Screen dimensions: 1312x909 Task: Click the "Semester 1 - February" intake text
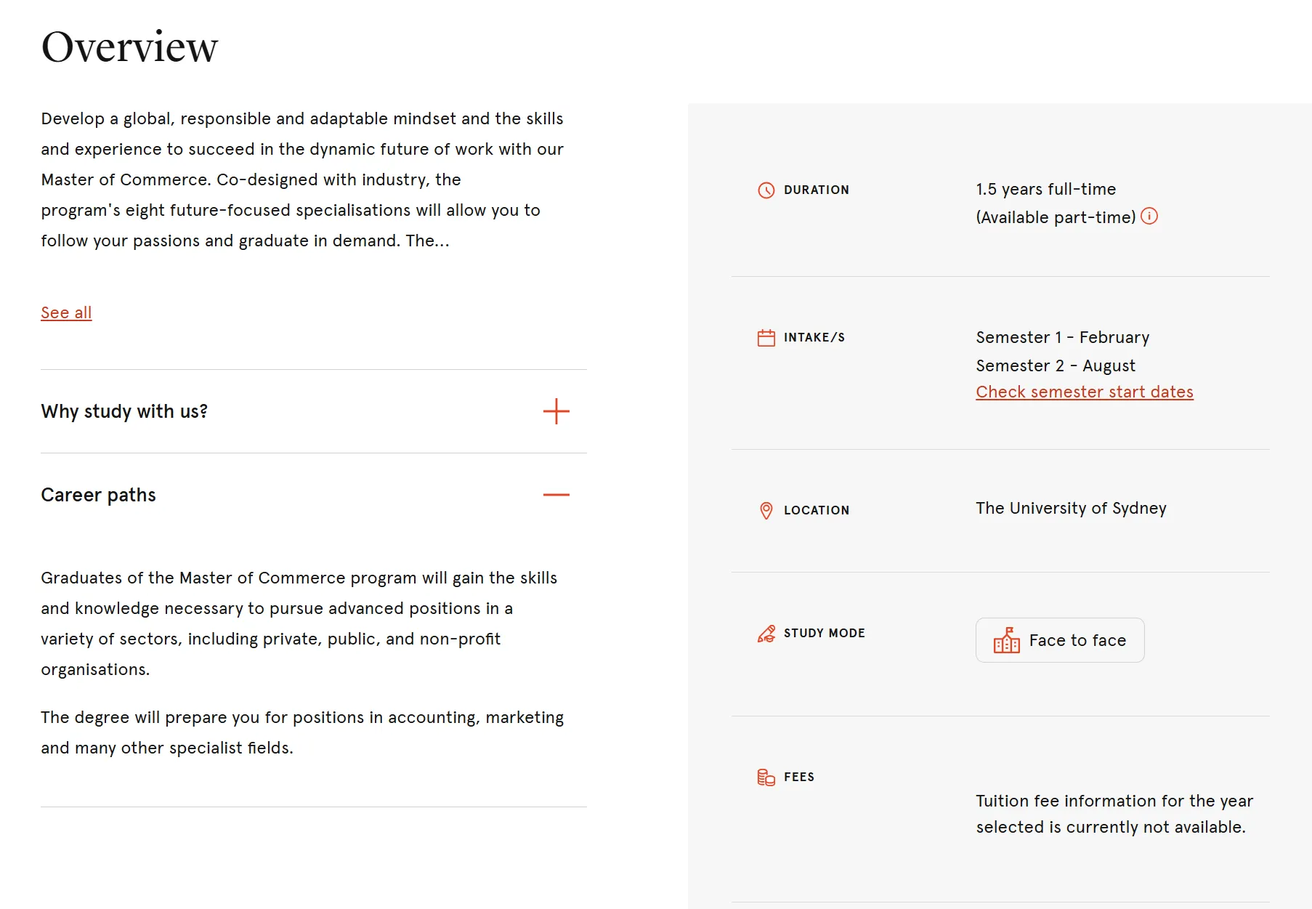(1062, 337)
